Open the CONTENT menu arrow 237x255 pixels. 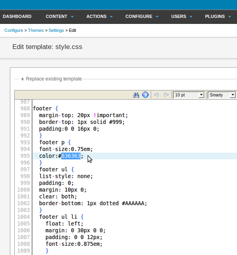pyautogui.click(x=72, y=17)
